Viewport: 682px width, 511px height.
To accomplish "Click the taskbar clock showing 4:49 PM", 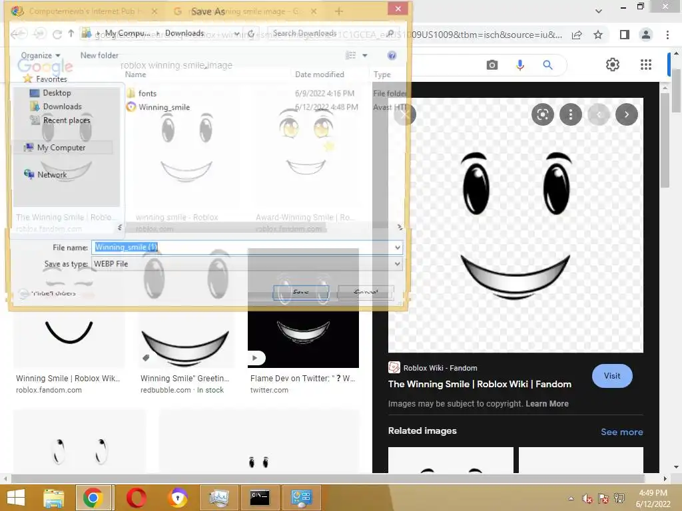I will (653, 498).
